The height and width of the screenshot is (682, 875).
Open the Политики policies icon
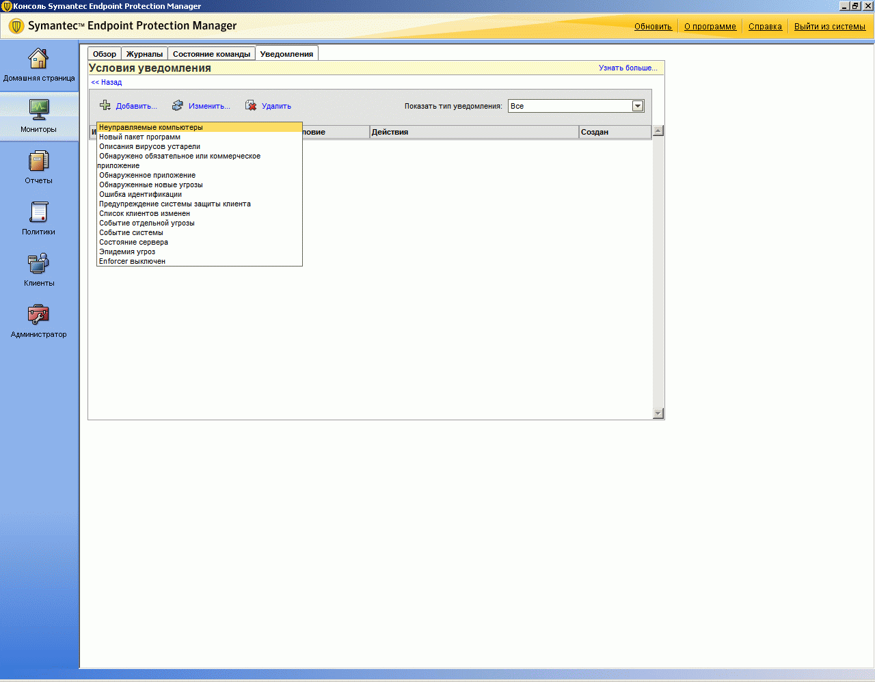(38, 212)
